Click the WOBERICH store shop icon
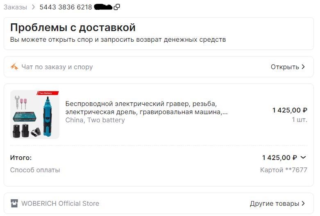Screen dimensions: 320x216 point(14,203)
